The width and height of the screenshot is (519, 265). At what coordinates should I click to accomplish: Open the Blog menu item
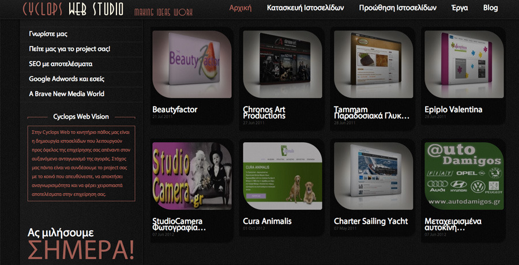coord(491,8)
